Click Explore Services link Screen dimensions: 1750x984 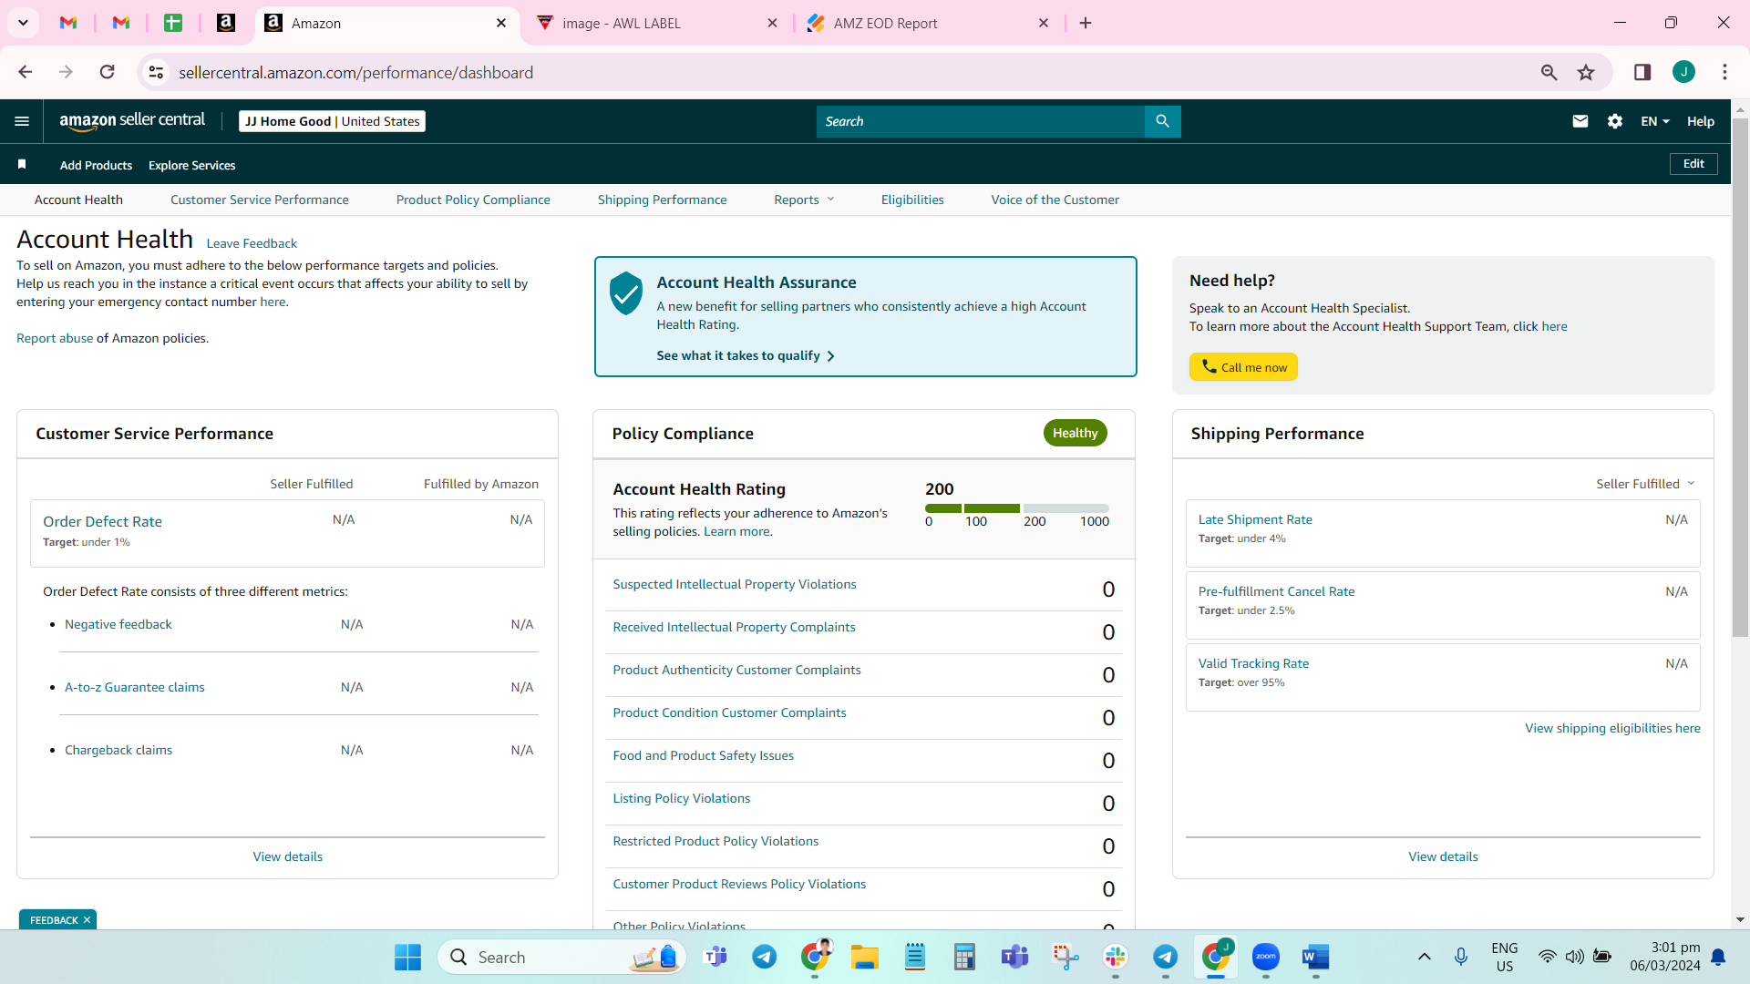[x=191, y=165]
